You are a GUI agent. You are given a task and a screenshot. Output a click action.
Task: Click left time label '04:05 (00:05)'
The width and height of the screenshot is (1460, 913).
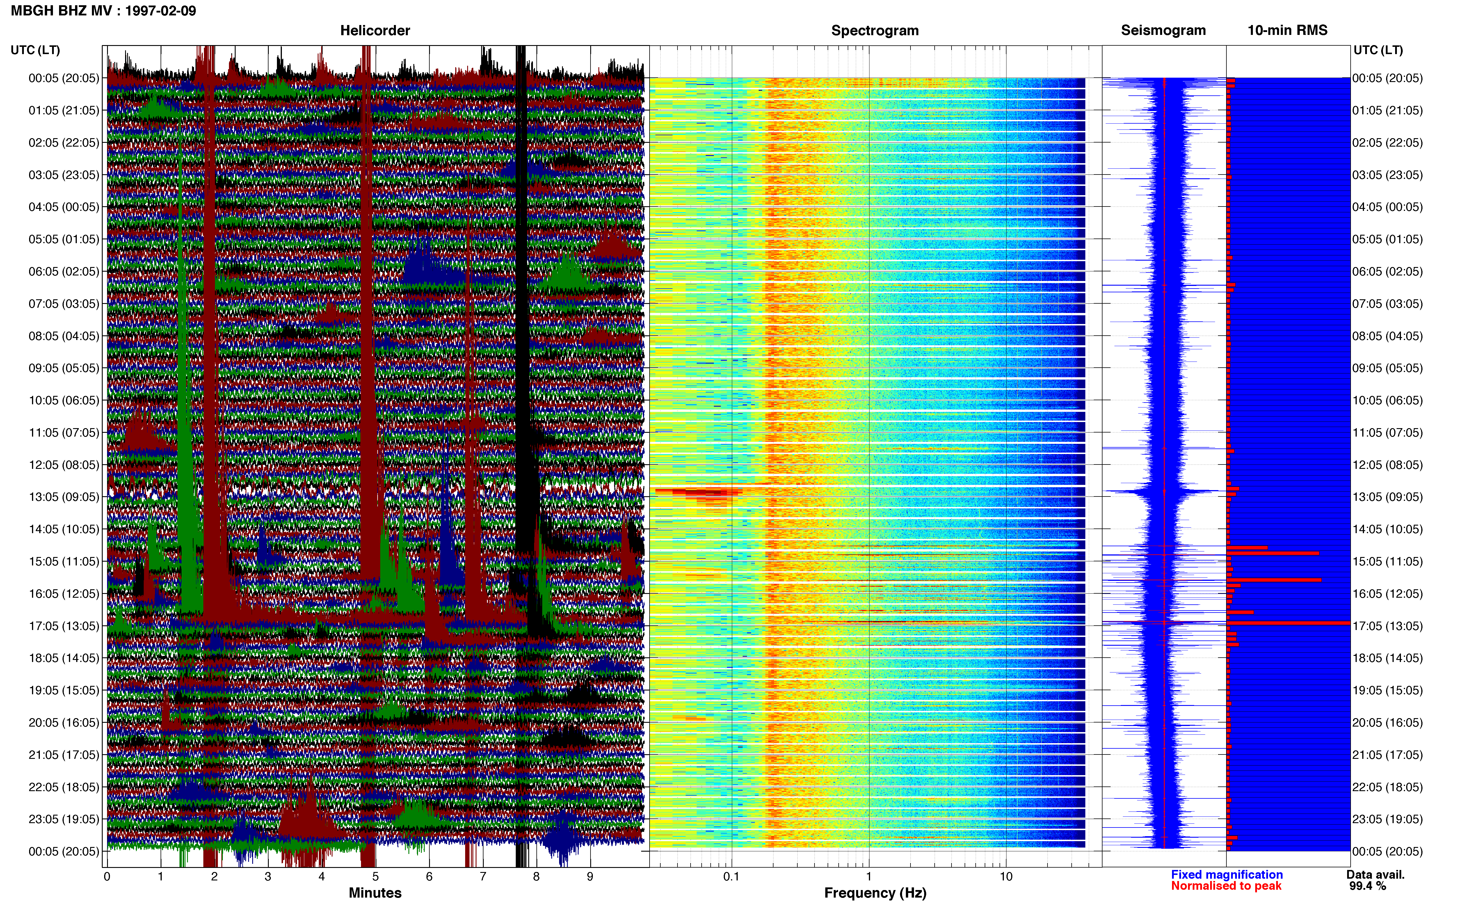[63, 207]
